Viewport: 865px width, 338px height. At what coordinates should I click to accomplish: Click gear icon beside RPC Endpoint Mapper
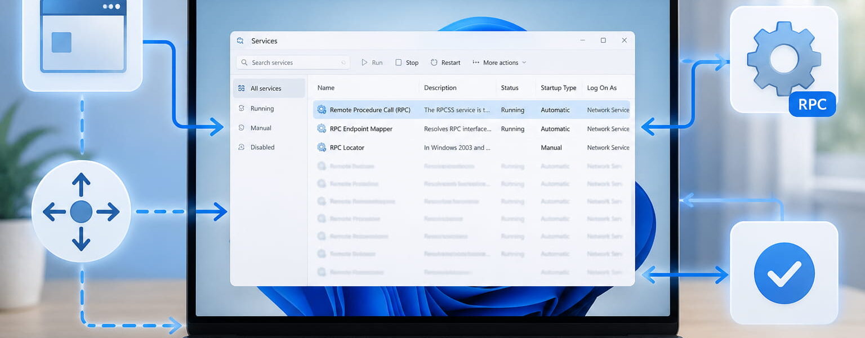point(322,129)
